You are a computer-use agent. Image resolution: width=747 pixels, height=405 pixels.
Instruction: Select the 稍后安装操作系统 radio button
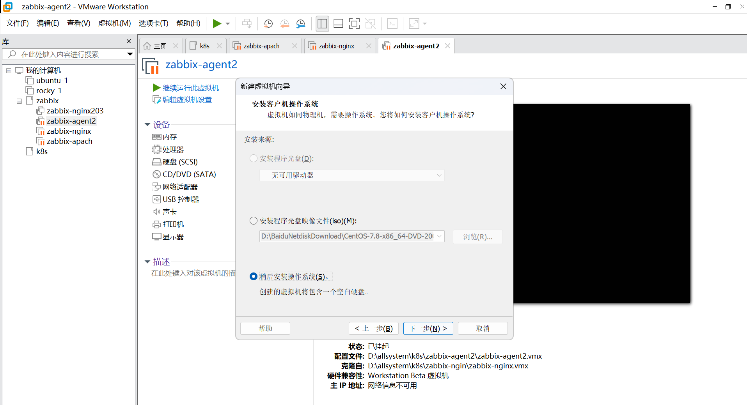point(254,276)
